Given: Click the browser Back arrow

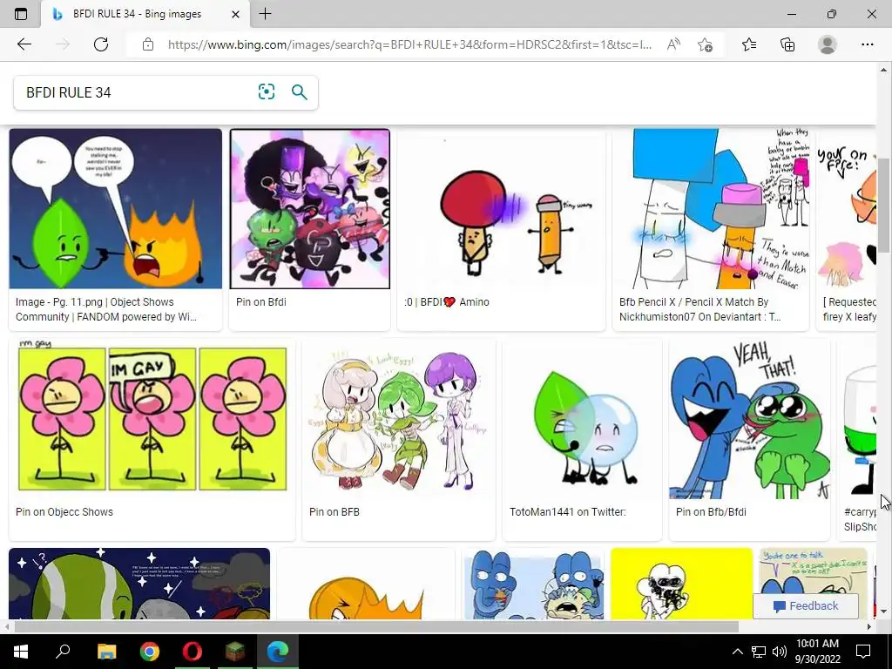Looking at the screenshot, I should 24,44.
